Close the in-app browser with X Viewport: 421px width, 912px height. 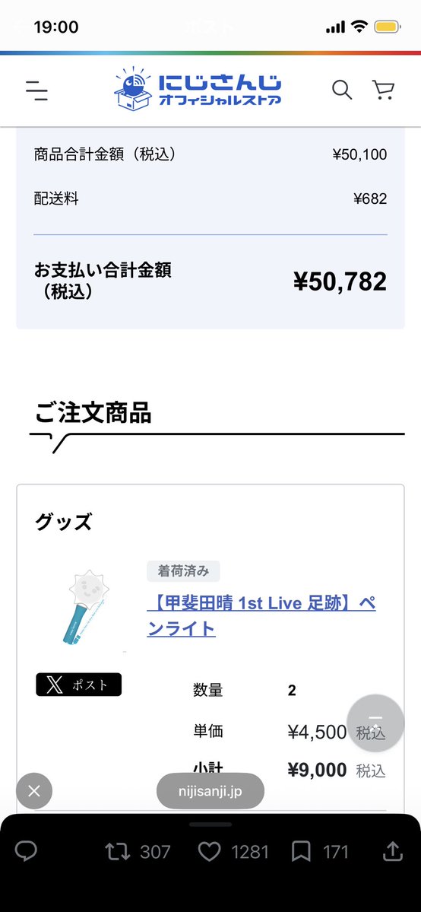click(33, 791)
